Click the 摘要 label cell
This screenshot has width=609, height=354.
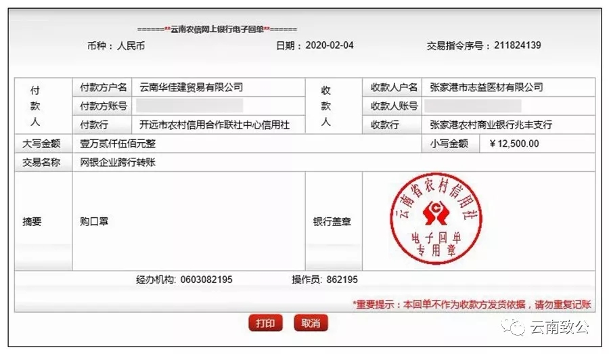[x=43, y=221]
